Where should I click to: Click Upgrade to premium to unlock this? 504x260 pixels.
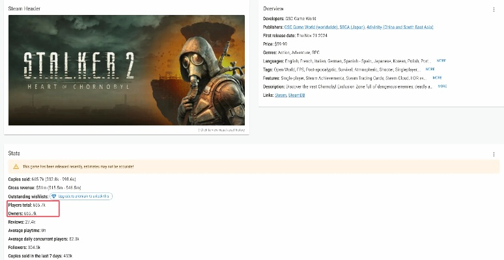83,196
